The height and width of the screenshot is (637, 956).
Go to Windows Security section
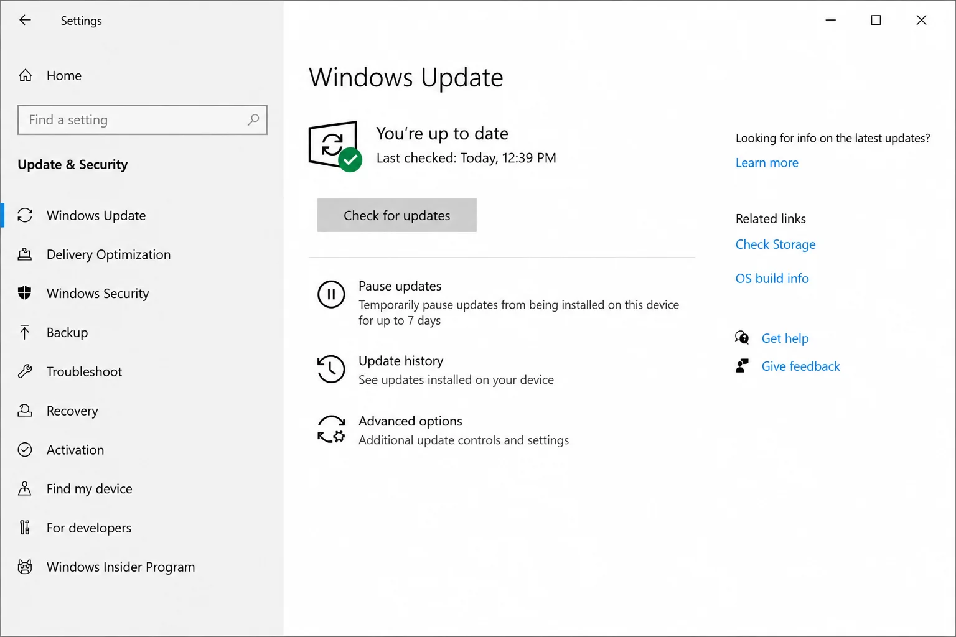coord(98,293)
